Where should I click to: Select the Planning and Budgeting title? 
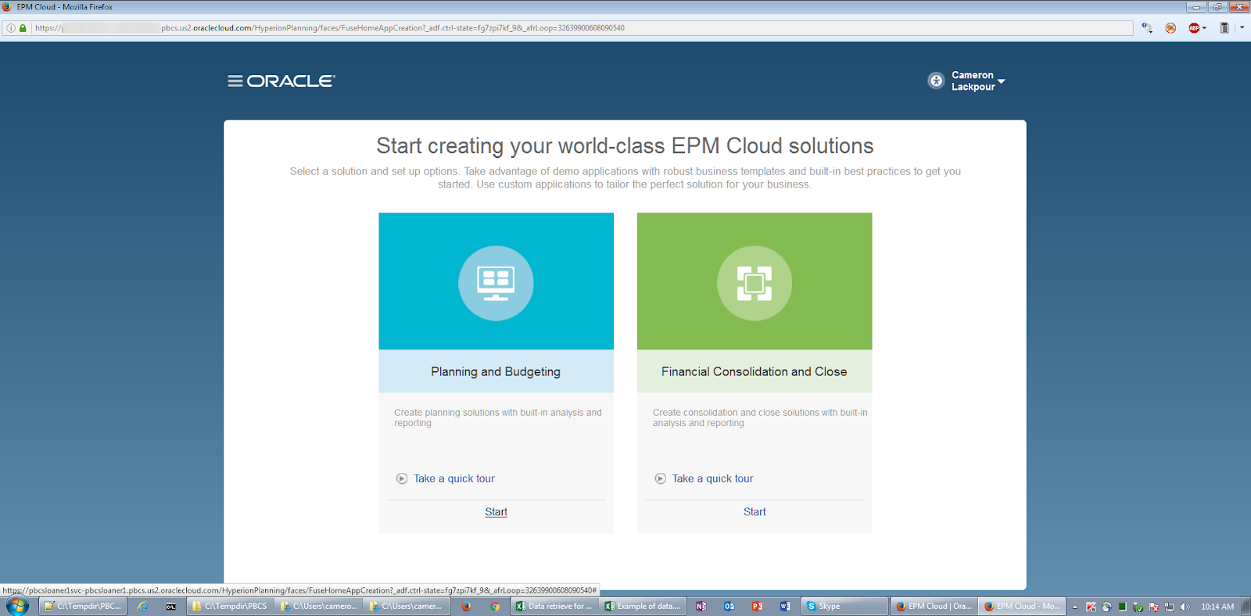point(496,371)
